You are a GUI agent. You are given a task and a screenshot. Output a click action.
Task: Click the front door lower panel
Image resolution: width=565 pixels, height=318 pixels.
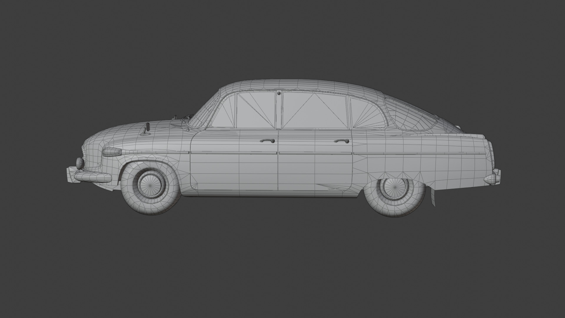(234, 172)
